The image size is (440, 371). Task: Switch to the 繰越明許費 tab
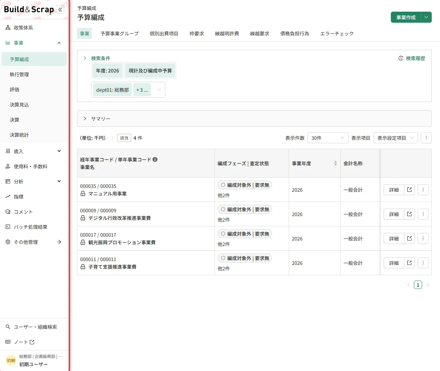pos(227,33)
